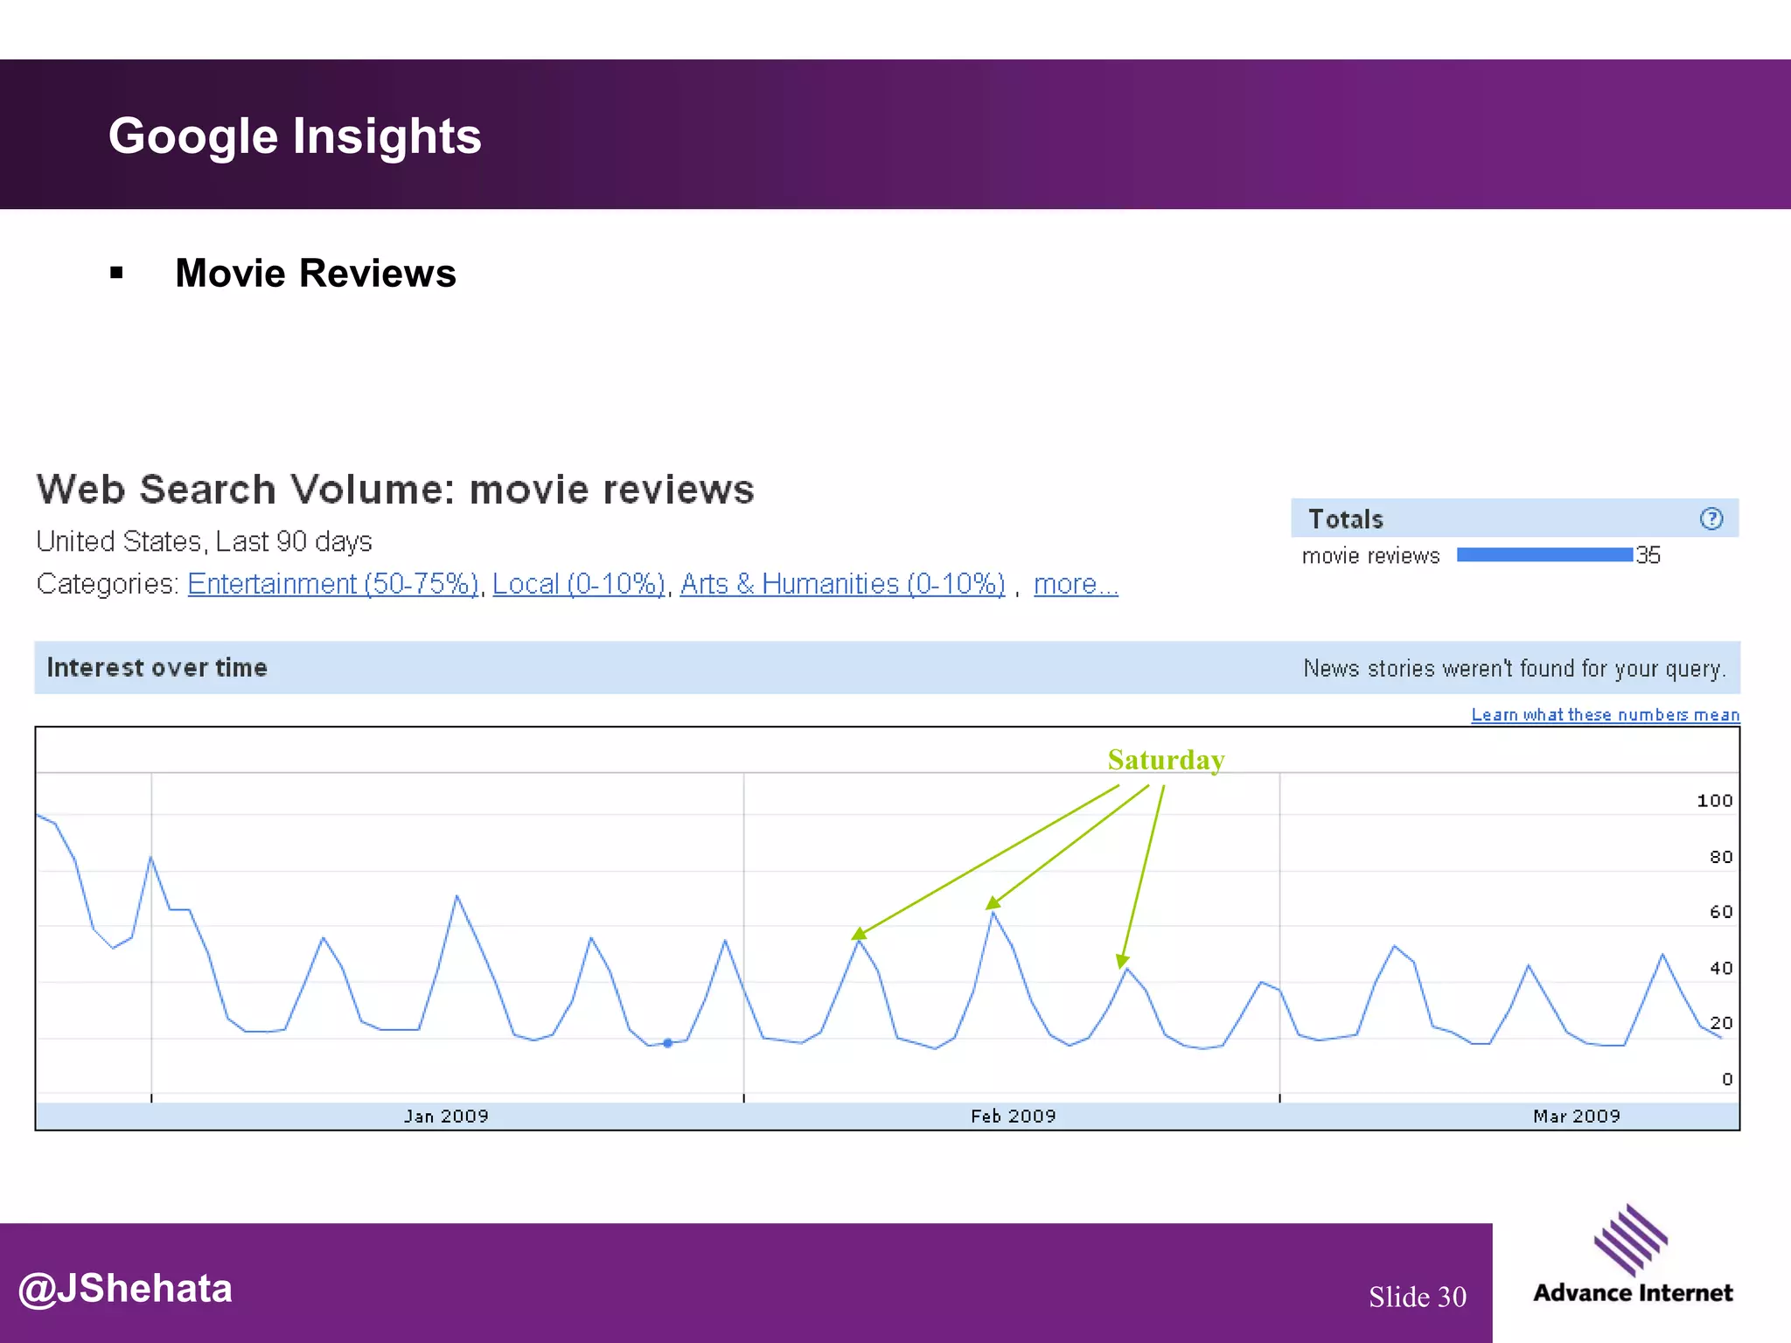This screenshot has width=1791, height=1343.
Task: Click the 'News stories weren't found' message
Action: (x=1515, y=668)
